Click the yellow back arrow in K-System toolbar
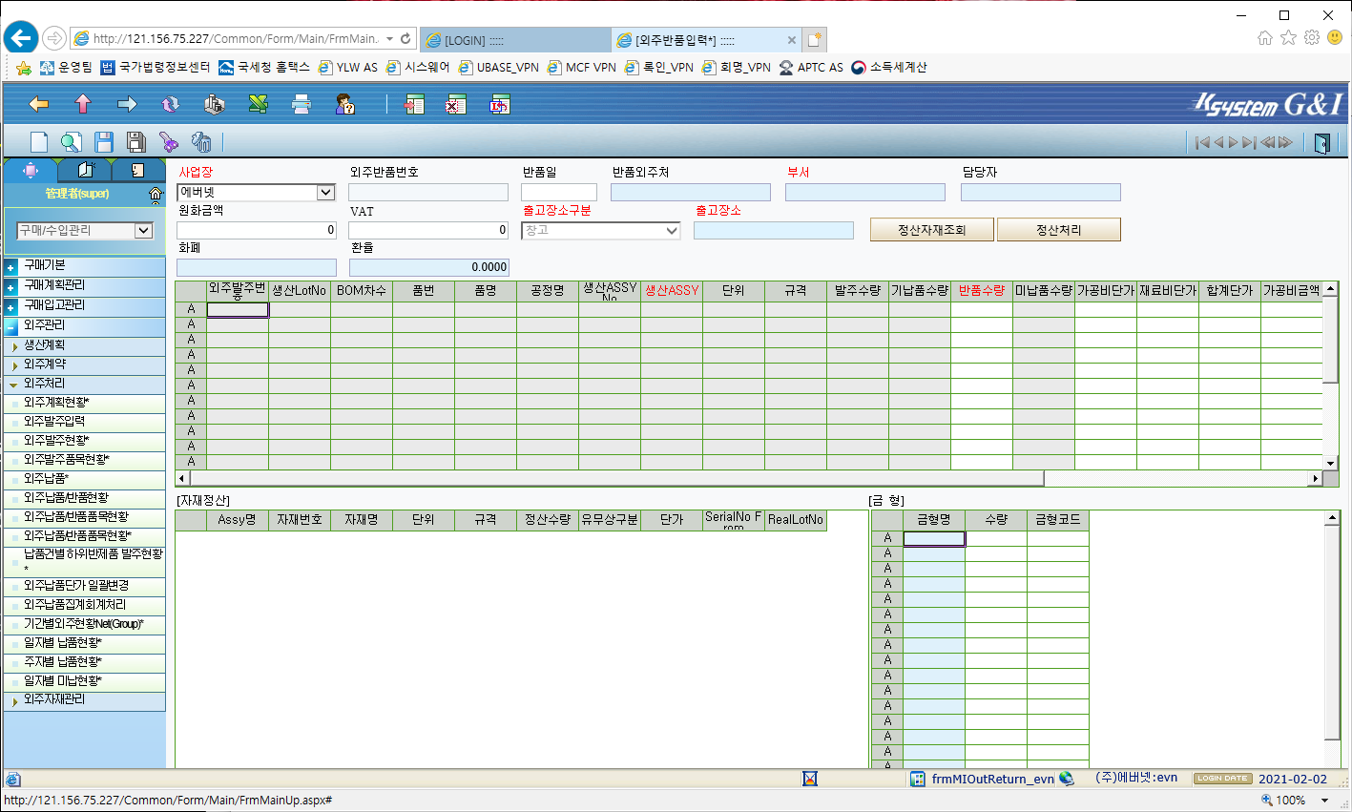 click(39, 104)
